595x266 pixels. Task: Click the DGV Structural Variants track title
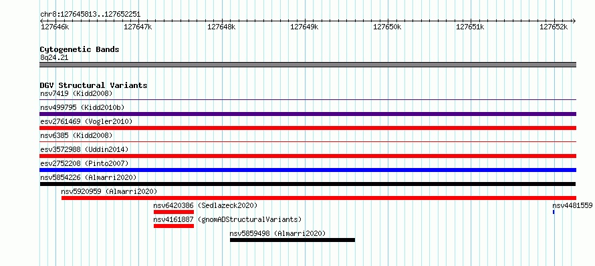tap(94, 85)
